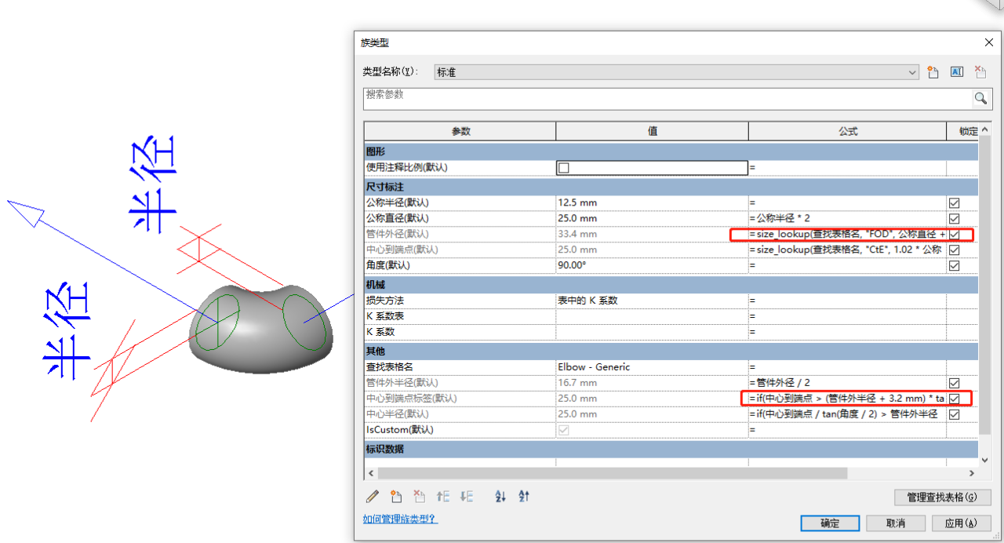Toggle the lock for 公称半径
Image resolution: width=1004 pixels, height=543 pixels.
coord(954,202)
